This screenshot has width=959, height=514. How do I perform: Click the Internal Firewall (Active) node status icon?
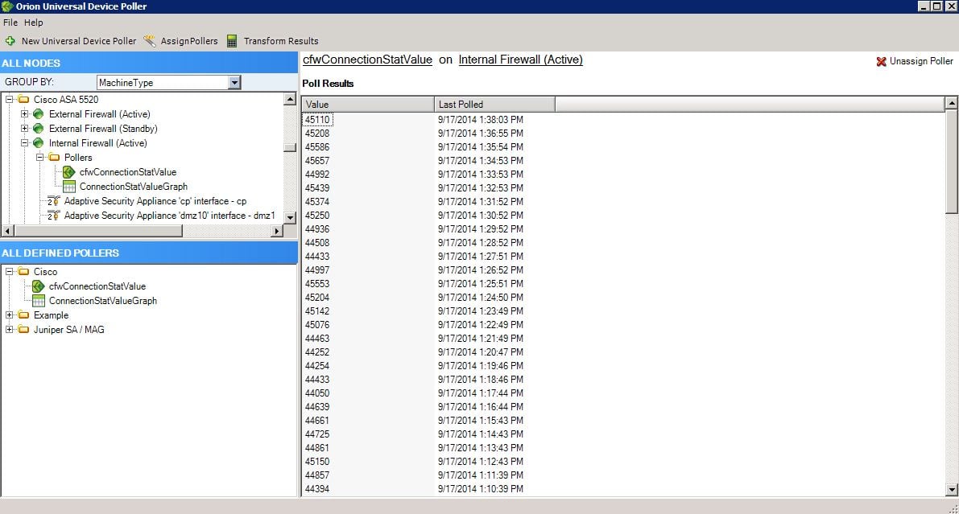pos(39,143)
